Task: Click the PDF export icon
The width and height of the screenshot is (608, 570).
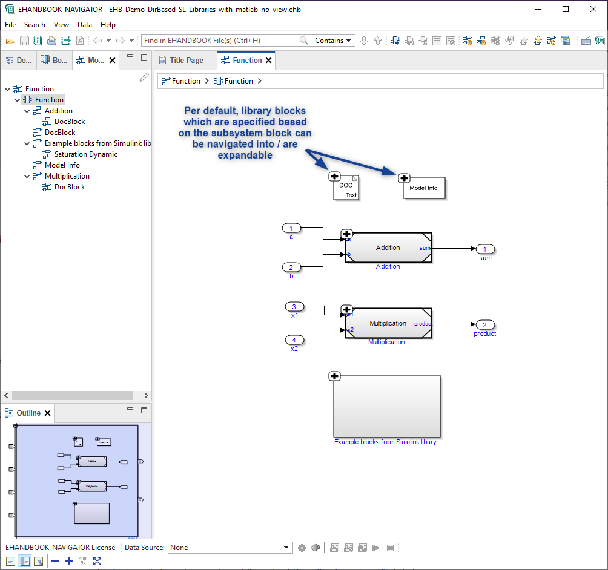Action: pos(79,41)
